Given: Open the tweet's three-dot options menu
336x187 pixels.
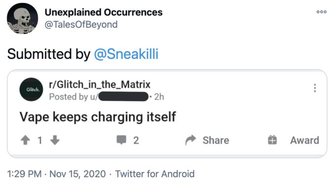Looking at the screenshot, I should click(x=322, y=12).
